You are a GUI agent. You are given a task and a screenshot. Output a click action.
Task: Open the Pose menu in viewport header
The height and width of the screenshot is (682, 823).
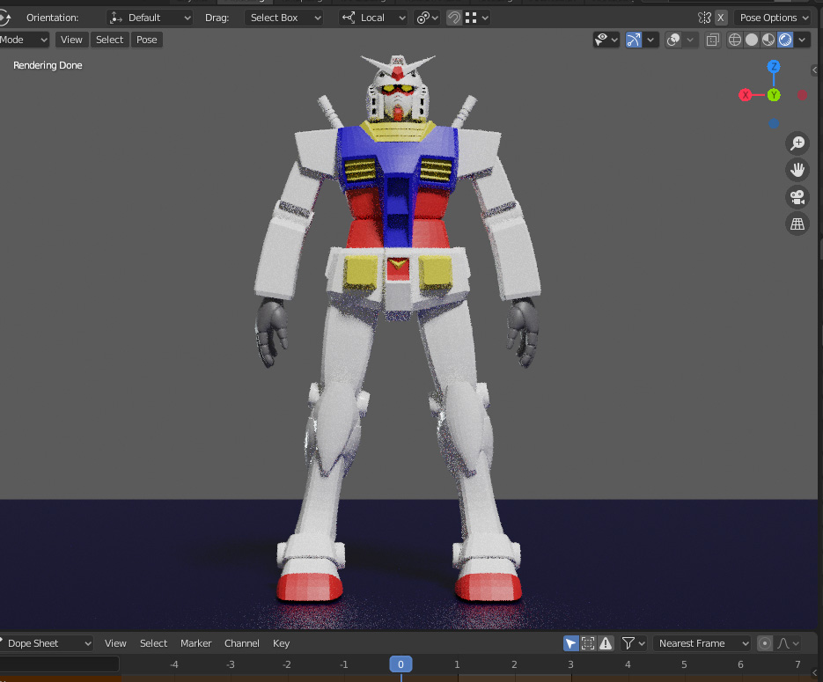pos(147,40)
